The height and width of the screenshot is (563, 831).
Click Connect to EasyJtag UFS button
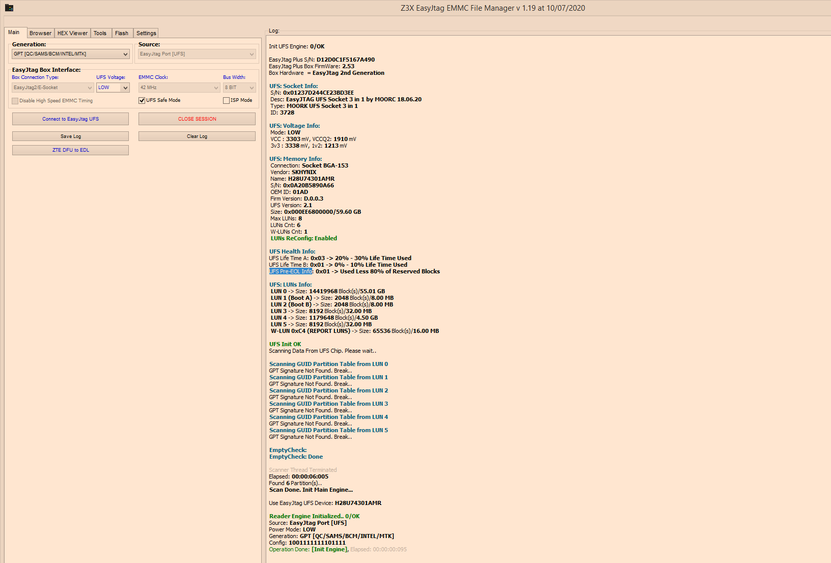coord(70,119)
